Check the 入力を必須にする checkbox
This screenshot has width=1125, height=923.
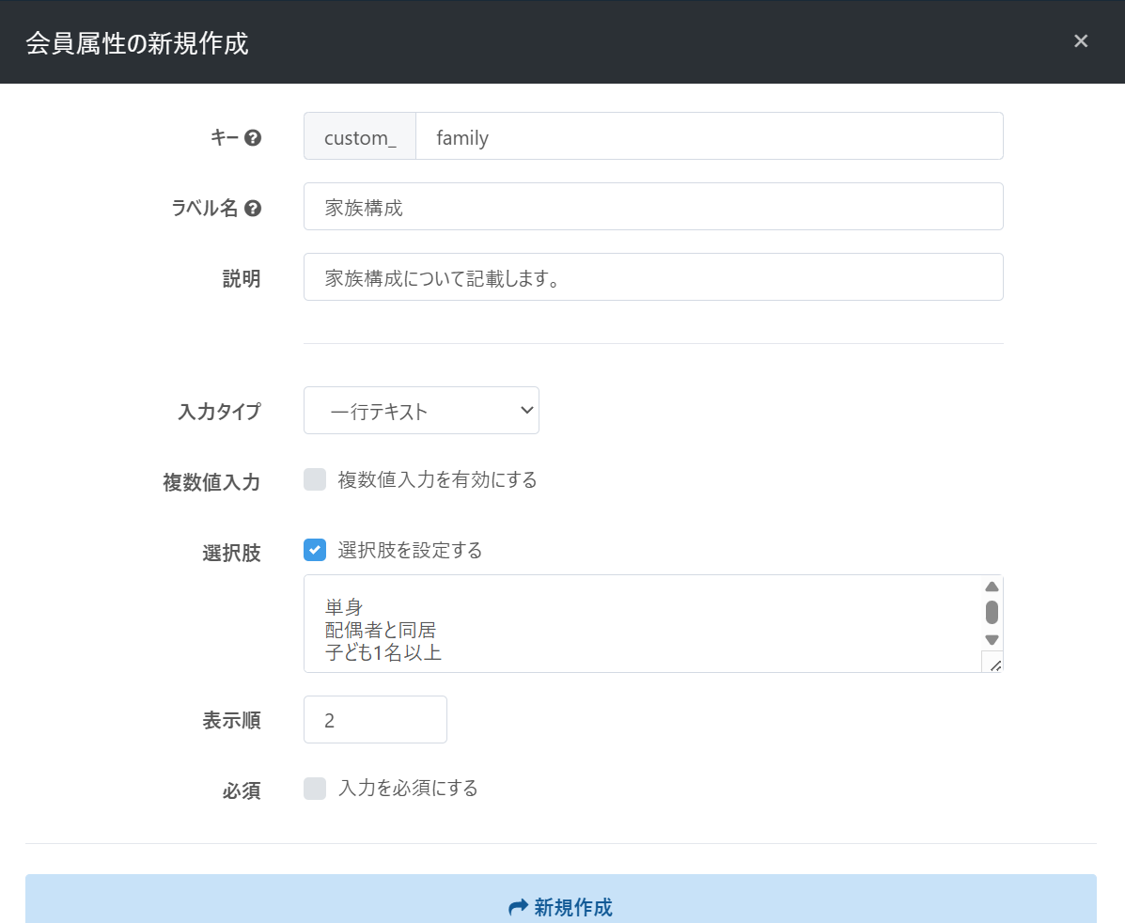[315, 789]
